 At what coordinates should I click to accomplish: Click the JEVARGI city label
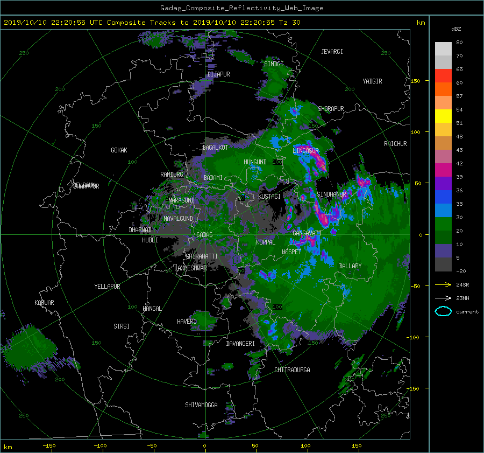[x=332, y=52]
